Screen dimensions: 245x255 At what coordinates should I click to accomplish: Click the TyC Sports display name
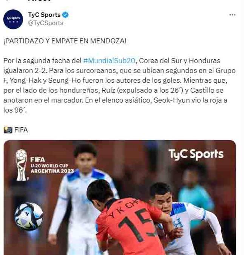coord(44,15)
